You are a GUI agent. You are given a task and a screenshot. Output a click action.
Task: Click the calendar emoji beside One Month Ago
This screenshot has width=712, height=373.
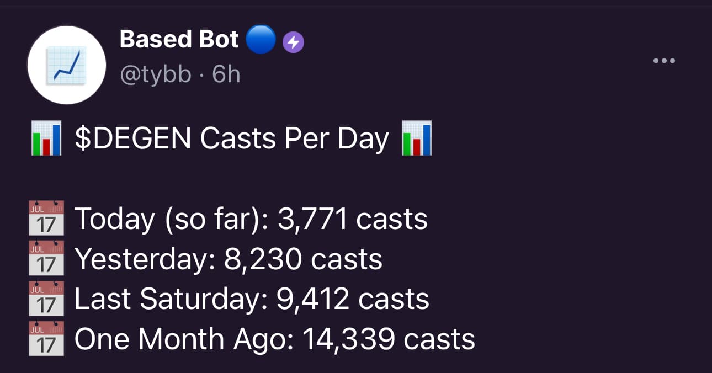coord(46,339)
